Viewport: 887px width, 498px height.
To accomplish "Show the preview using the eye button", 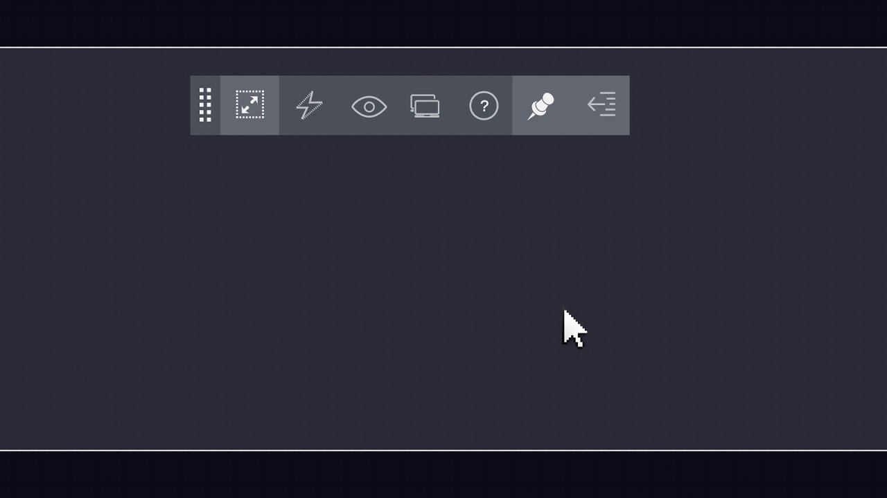I will [369, 107].
